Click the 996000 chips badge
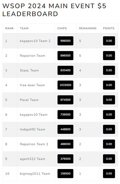Image resolution: width=120 pixels, height=184 pixels. click(x=66, y=41)
